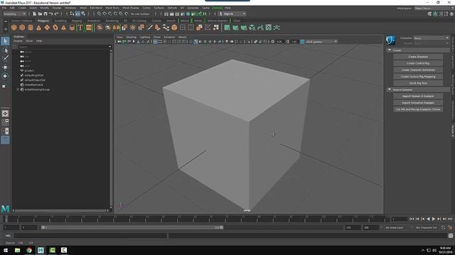Create a polygon cube from the shelf
Image resolution: width=455 pixels, height=255 pixels.
click(x=22, y=28)
